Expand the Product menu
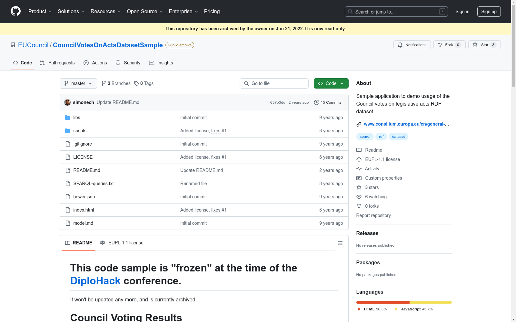This screenshot has height=322, width=516. coord(40,12)
